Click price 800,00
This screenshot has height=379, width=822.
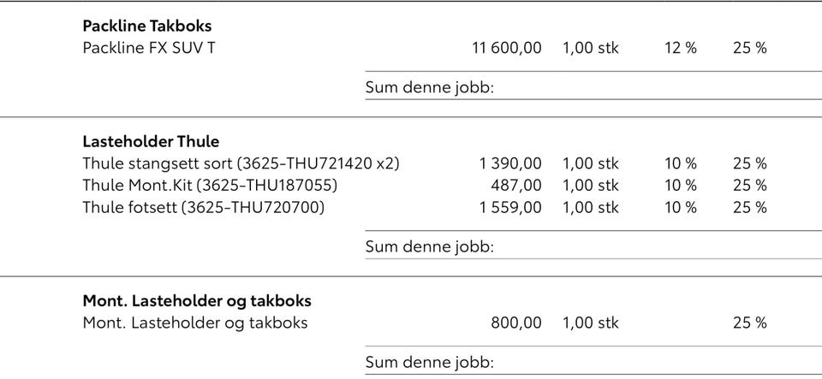pos(516,323)
